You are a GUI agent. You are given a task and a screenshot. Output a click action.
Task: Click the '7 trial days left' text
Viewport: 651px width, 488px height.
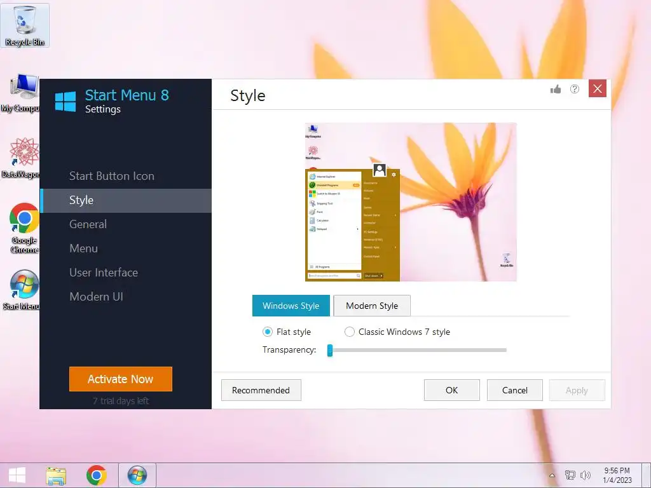[120, 401]
